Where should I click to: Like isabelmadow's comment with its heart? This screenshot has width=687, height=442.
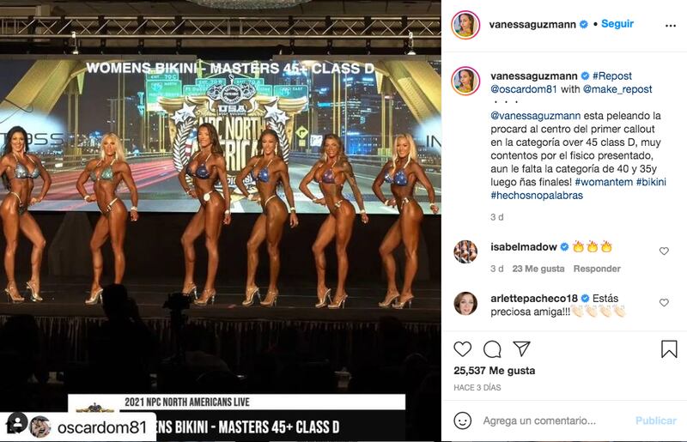tap(664, 251)
